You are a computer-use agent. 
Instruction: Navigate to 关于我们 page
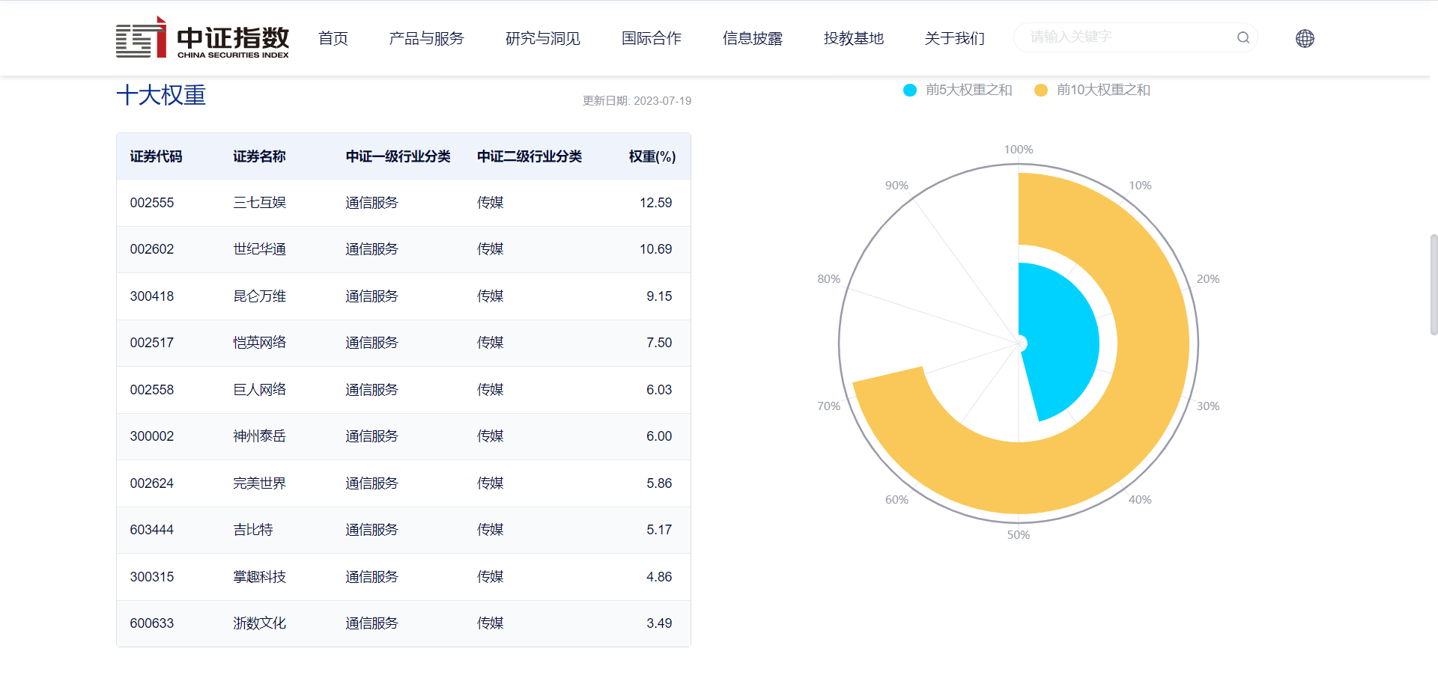(954, 38)
